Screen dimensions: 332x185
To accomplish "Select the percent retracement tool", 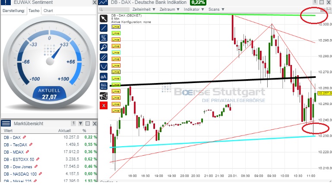I will pos(104,38).
